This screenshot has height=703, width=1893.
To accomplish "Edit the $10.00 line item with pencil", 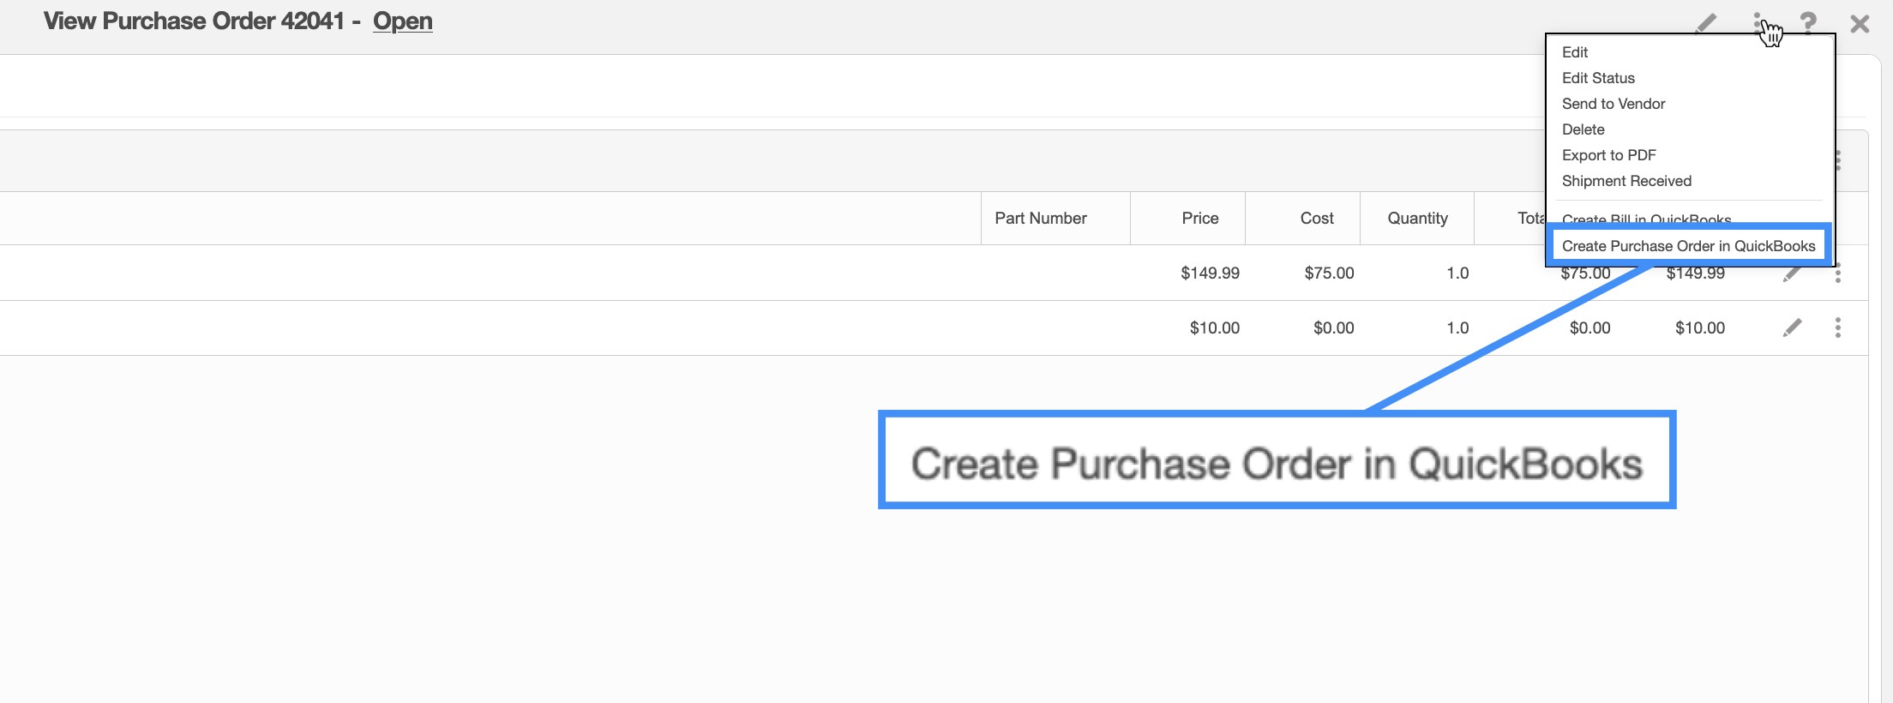I will tap(1792, 327).
